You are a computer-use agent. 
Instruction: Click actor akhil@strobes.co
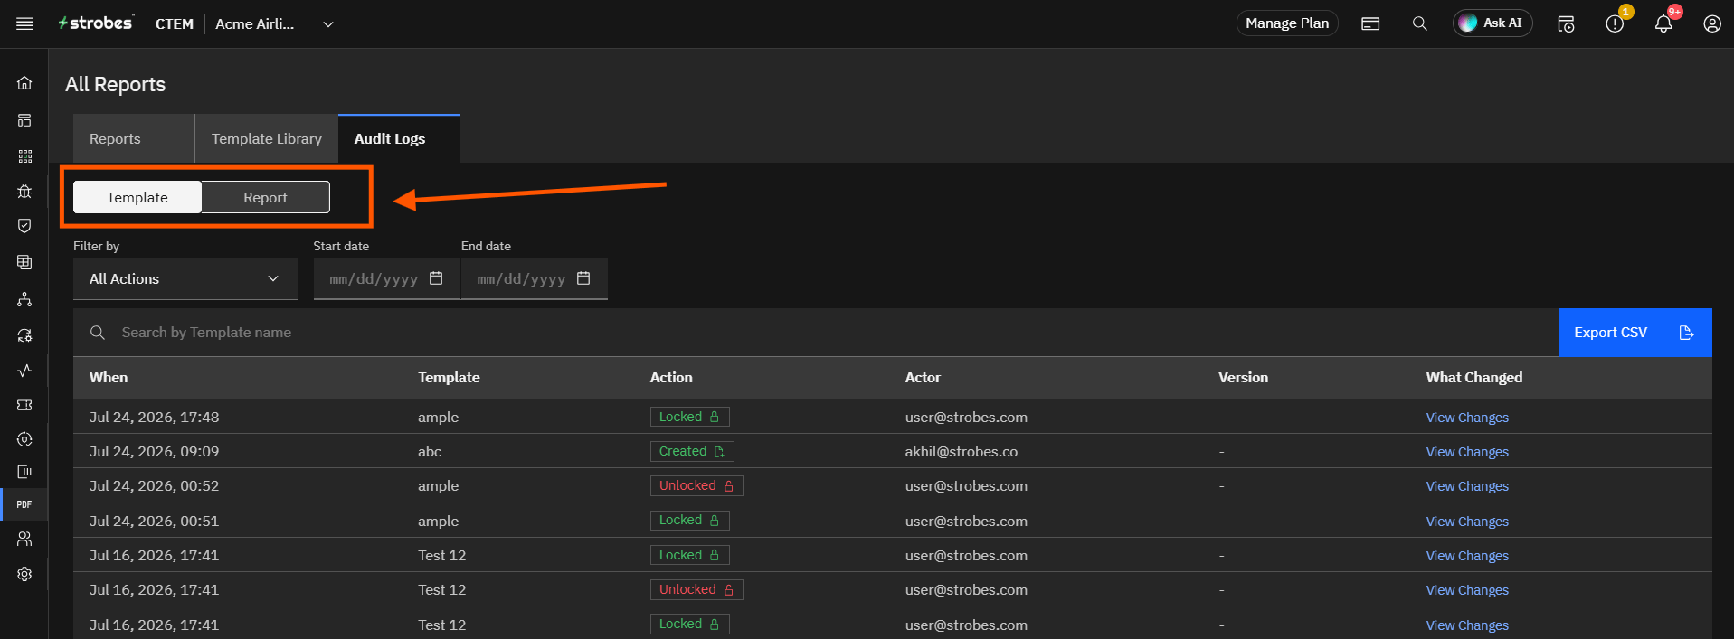click(962, 451)
